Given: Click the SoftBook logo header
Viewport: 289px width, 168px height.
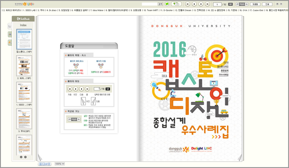Looking at the screenshot, I should point(23,19).
